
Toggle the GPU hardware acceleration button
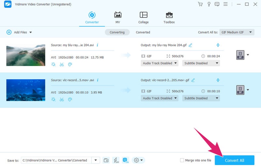click(126, 160)
